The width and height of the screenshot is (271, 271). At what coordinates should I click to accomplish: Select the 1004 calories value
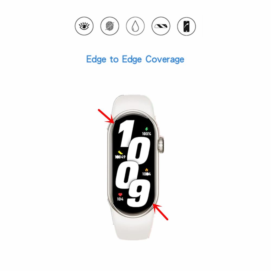pyautogui.click(x=146, y=174)
